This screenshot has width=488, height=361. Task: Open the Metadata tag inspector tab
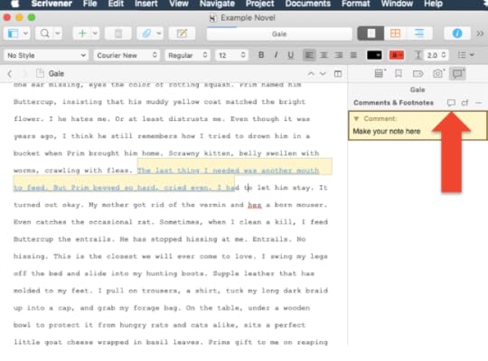pyautogui.click(x=418, y=74)
